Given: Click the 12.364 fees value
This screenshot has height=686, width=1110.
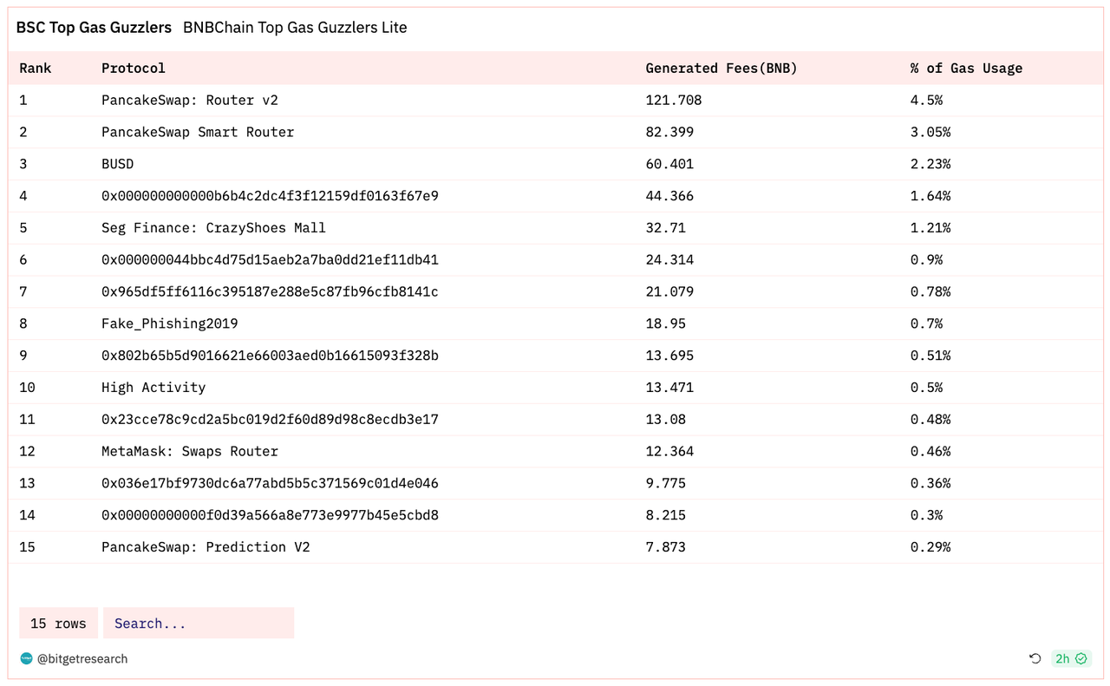Looking at the screenshot, I should coord(669,451).
